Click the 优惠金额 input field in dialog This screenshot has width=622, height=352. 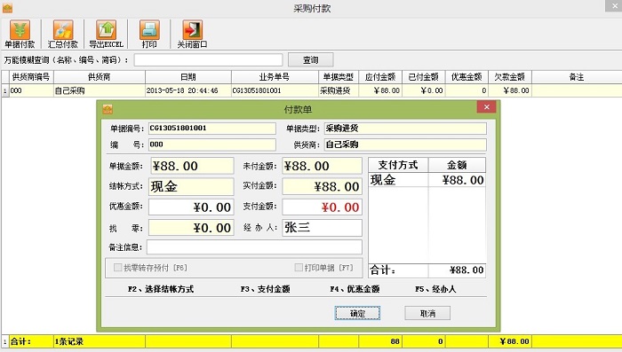tap(191, 207)
